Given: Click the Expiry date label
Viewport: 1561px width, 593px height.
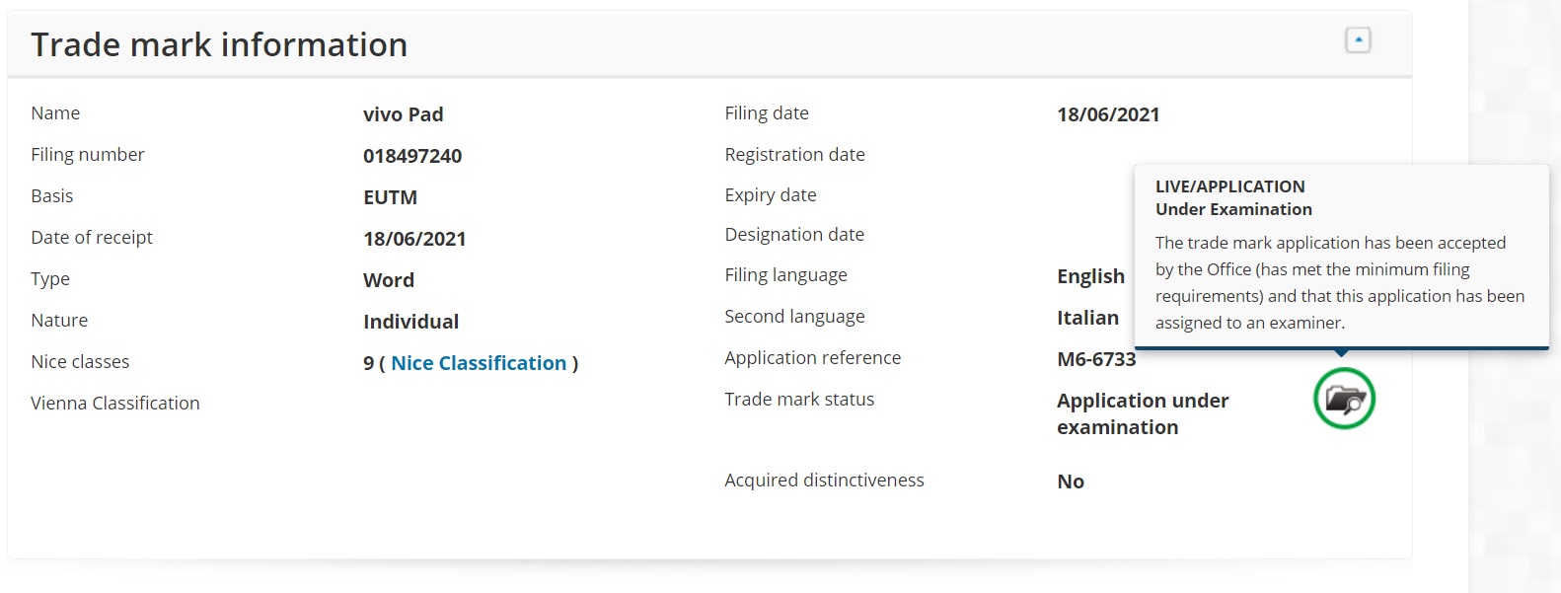Looking at the screenshot, I should coord(771,194).
